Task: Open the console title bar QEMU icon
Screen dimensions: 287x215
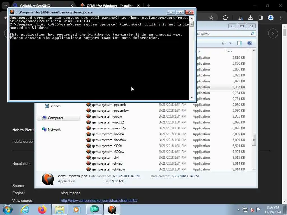Action: [x=12, y=12]
